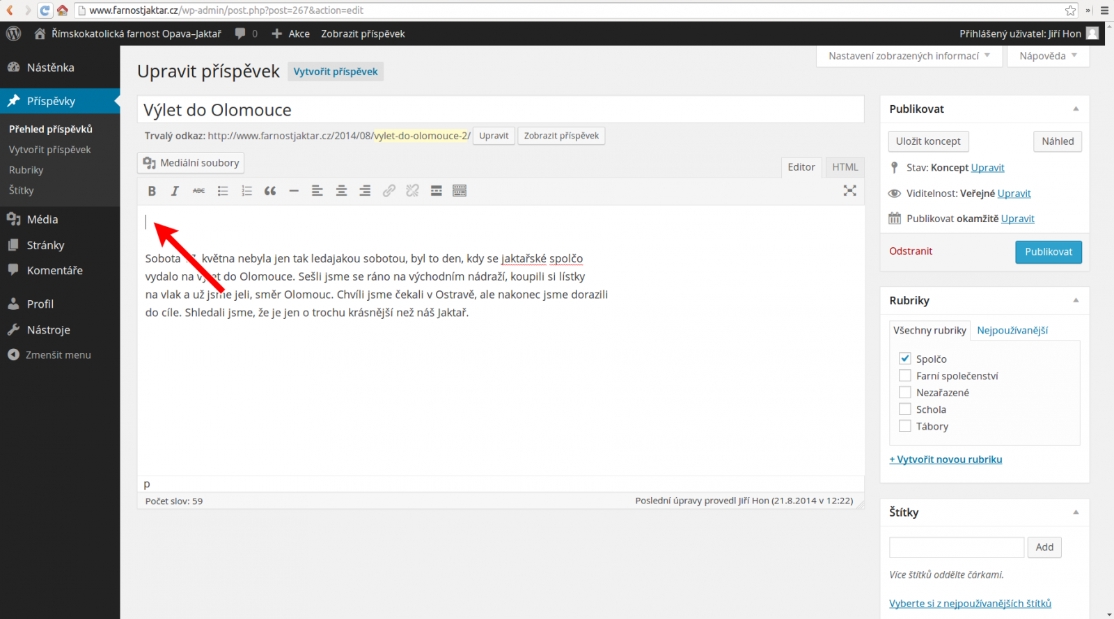Click the insert link icon

pos(389,191)
